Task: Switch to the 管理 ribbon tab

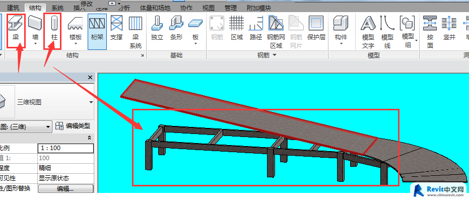Action: (x=230, y=8)
